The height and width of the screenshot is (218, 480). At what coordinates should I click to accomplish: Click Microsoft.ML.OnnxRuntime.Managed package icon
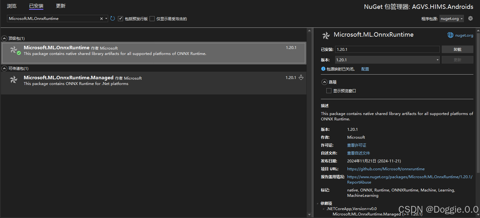pyautogui.click(x=14, y=80)
